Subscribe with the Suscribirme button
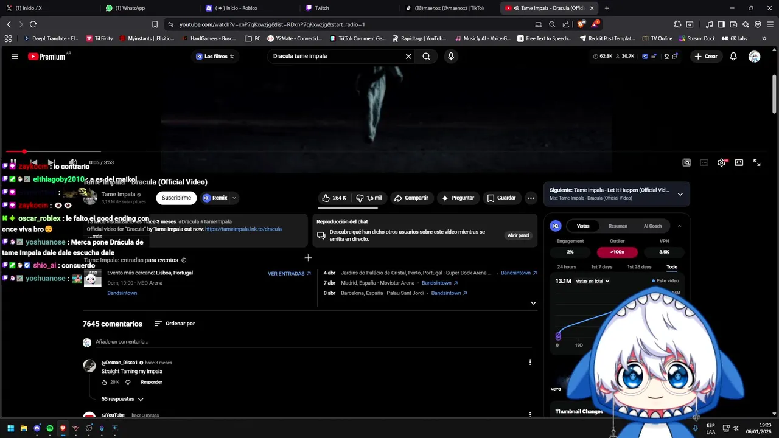Viewport: 779px width, 438px height. pos(176,198)
